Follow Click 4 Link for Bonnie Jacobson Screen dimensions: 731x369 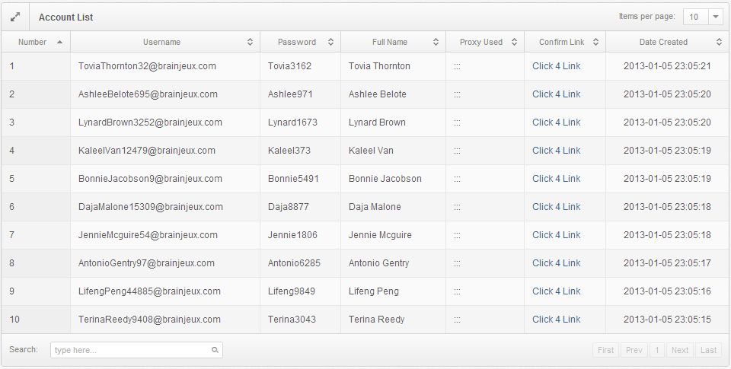click(556, 179)
